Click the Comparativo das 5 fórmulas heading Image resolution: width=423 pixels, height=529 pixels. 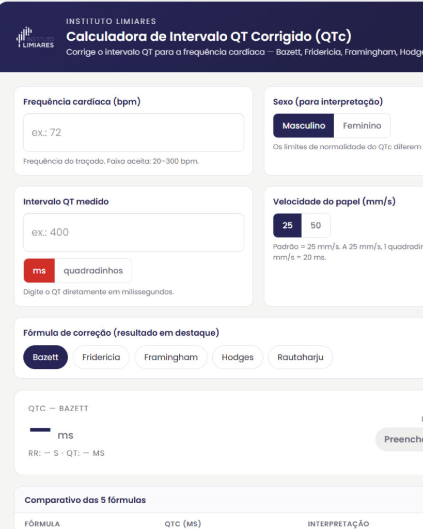pos(85,500)
